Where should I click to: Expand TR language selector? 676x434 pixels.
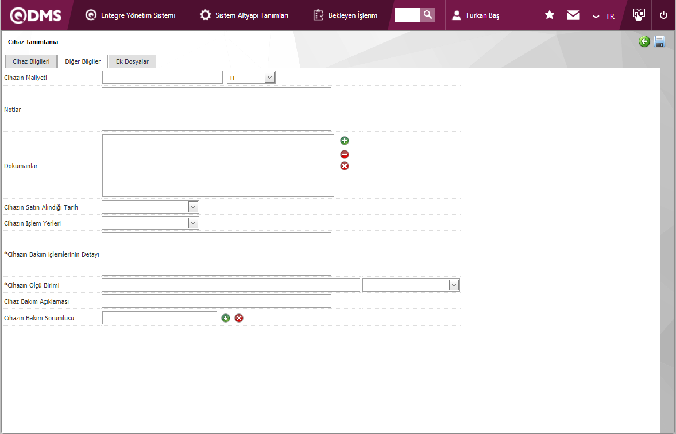603,17
